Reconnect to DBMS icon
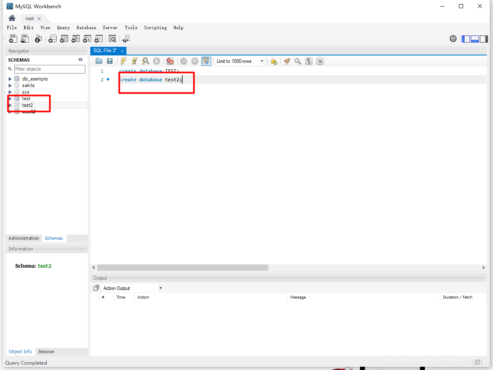The height and width of the screenshot is (370, 493). (x=126, y=39)
